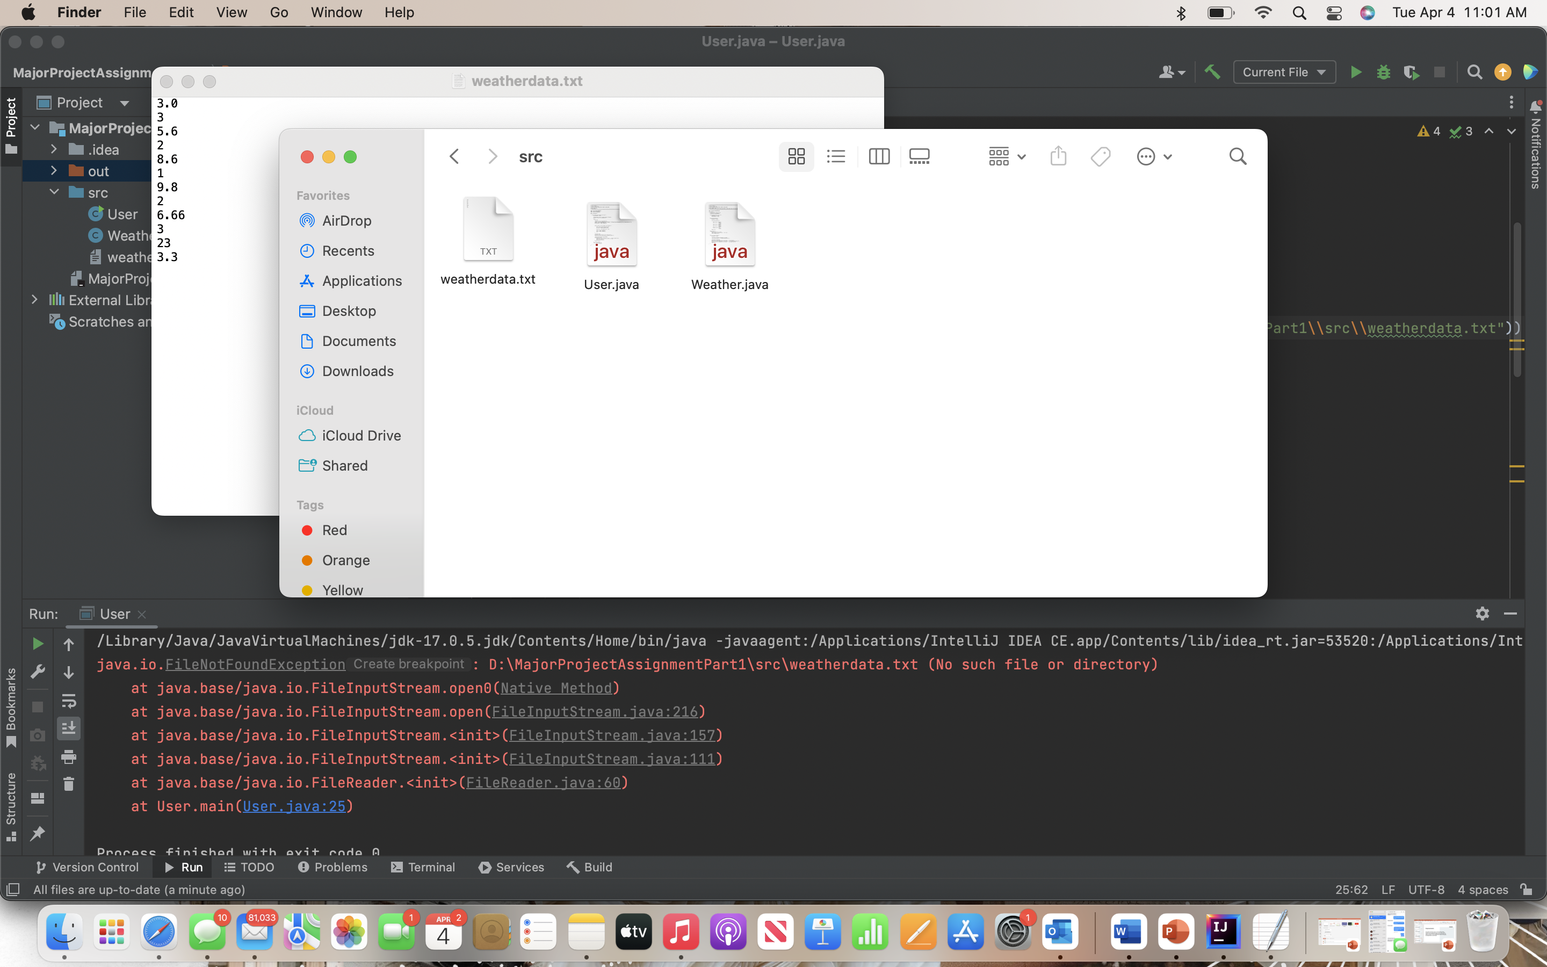The image size is (1547, 967).
Task: Clear console output with trash icon
Action: point(69,784)
